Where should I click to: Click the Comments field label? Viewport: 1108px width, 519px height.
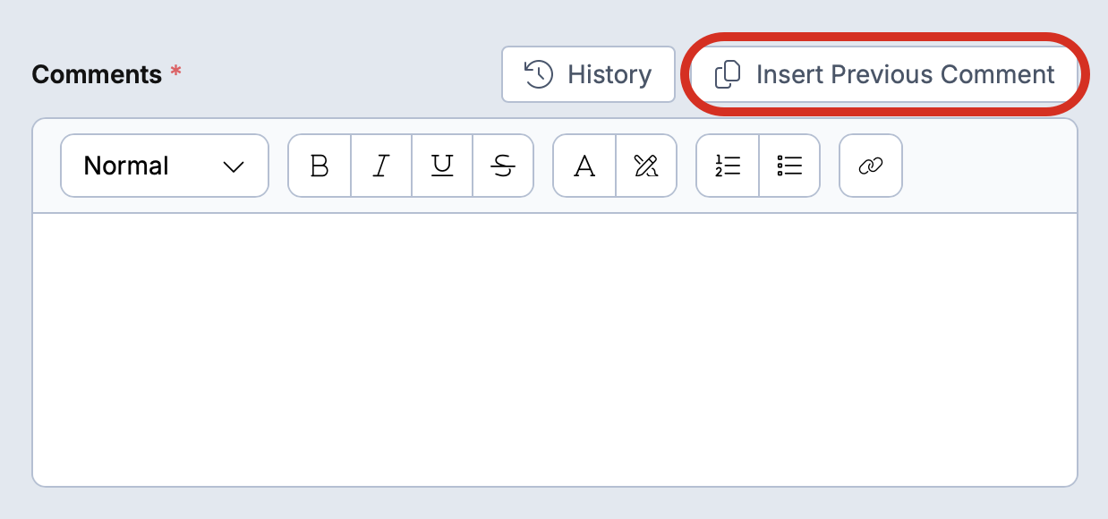pos(97,74)
